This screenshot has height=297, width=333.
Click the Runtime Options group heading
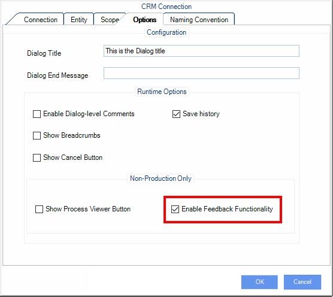pos(162,92)
